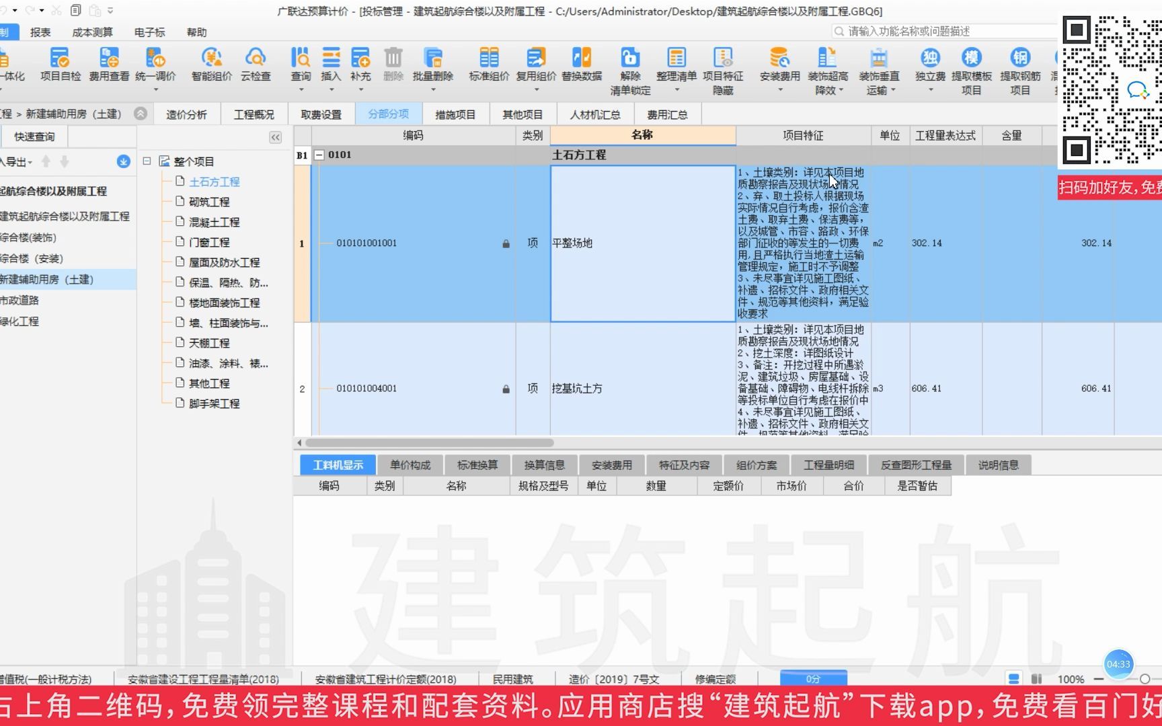The image size is (1162, 726).
Task: Click the lock icon on row 010101001001
Action: [x=506, y=243]
